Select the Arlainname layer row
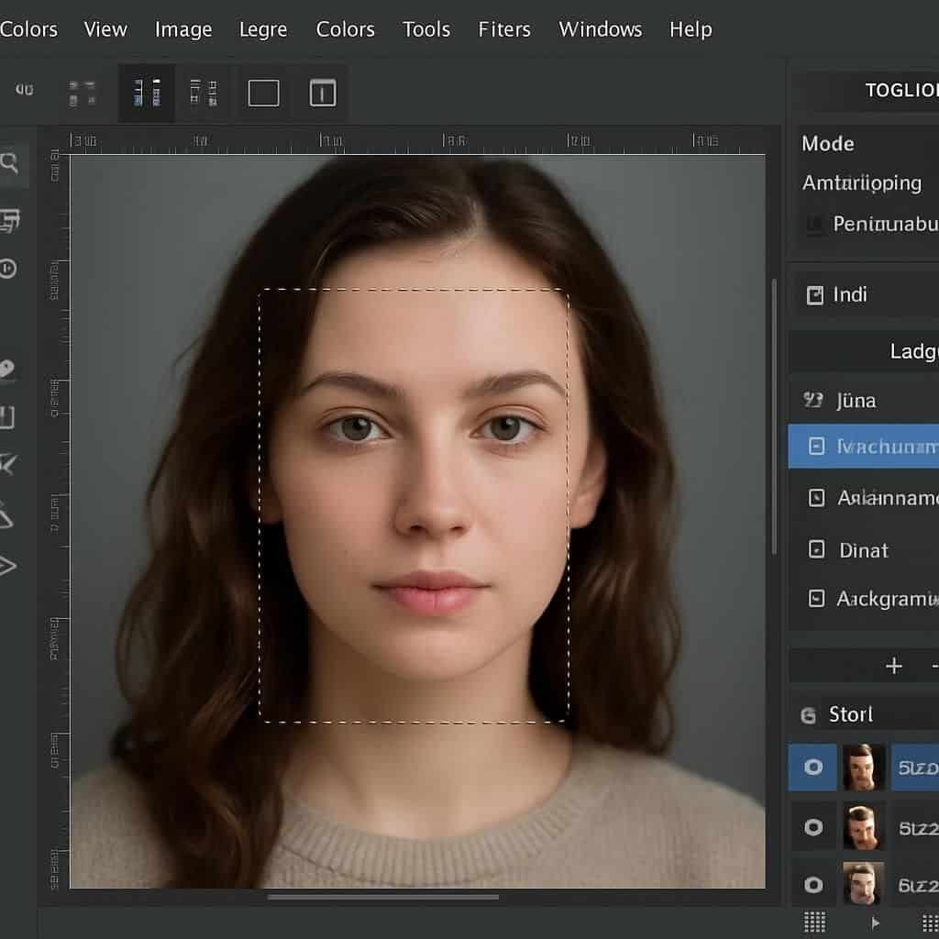939x939 pixels. (864, 498)
